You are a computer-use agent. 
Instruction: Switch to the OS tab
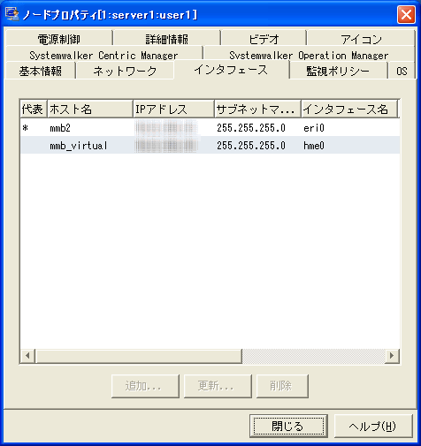tap(402, 71)
